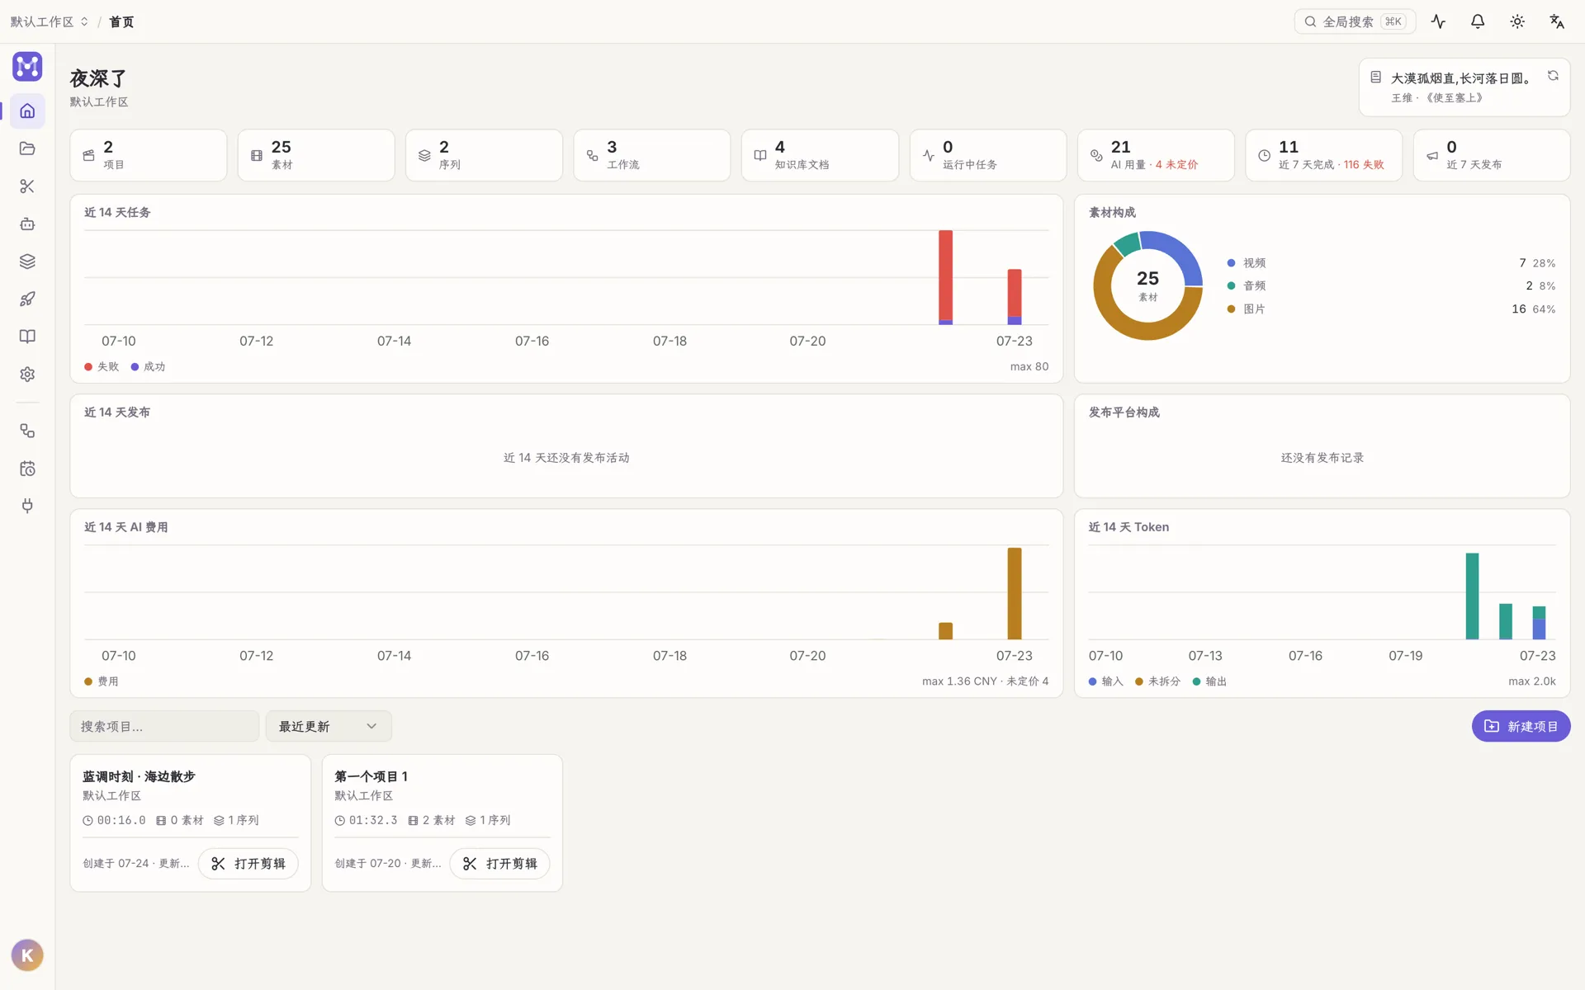Open the folder projects icon in sidebar
Viewport: 1585px width, 990px height.
click(x=27, y=148)
